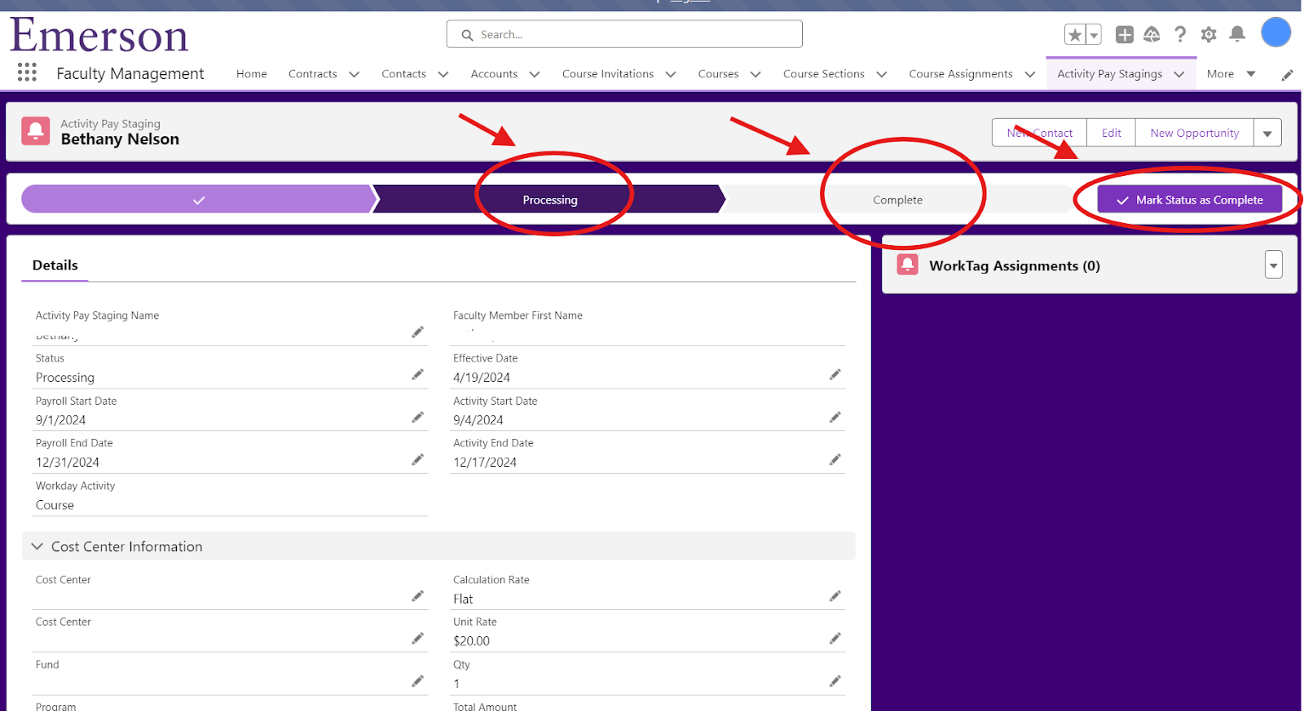Click the Activity Pay Staging record icon

tap(36, 130)
